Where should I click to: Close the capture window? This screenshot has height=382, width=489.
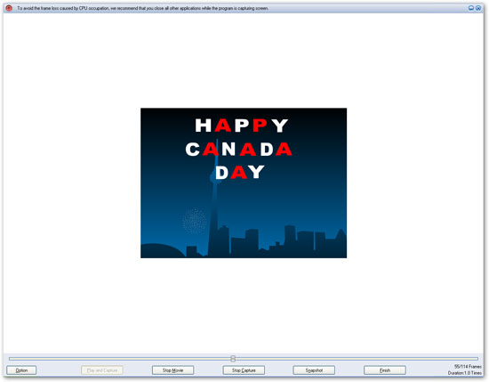tap(478, 8)
